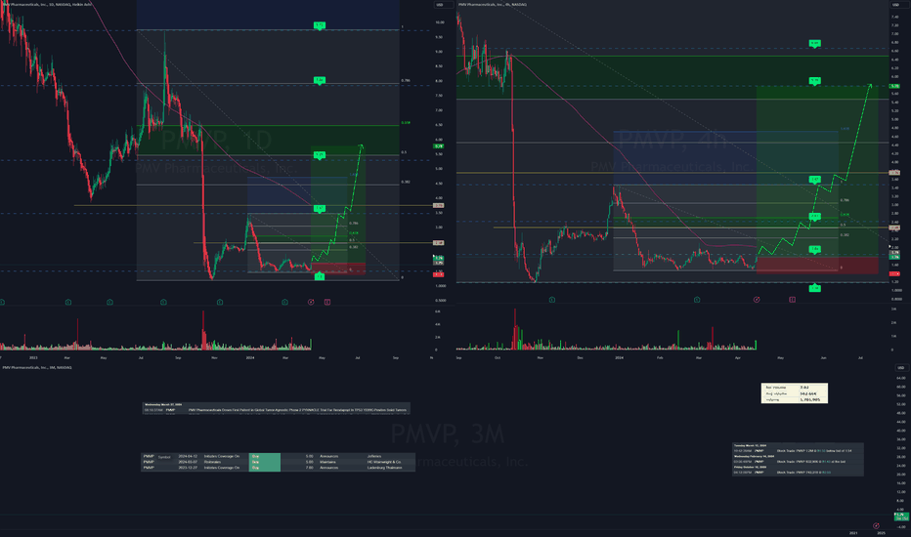911x537 pixels.
Task: Click the 3M chart title PMV Pharmaceuticals, Inc.
Action: [36, 367]
